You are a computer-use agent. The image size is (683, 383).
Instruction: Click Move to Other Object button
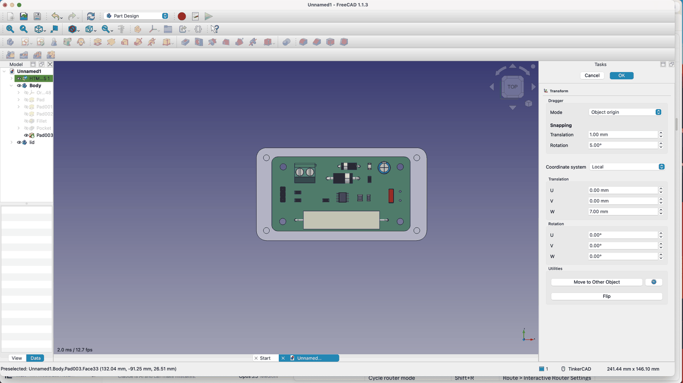[597, 282]
